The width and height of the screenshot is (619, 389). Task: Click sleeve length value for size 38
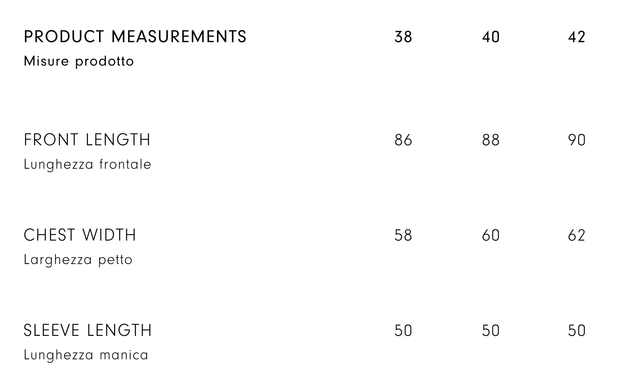pyautogui.click(x=403, y=331)
